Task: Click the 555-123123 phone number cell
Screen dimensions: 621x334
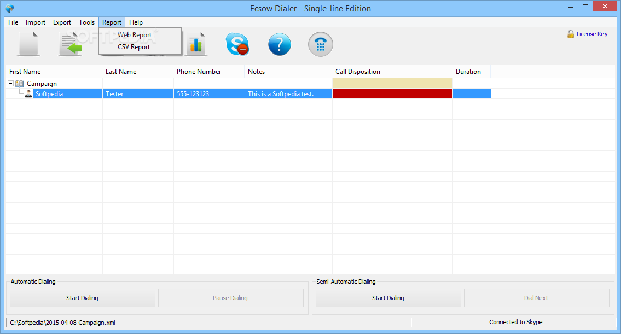Action: [209, 94]
